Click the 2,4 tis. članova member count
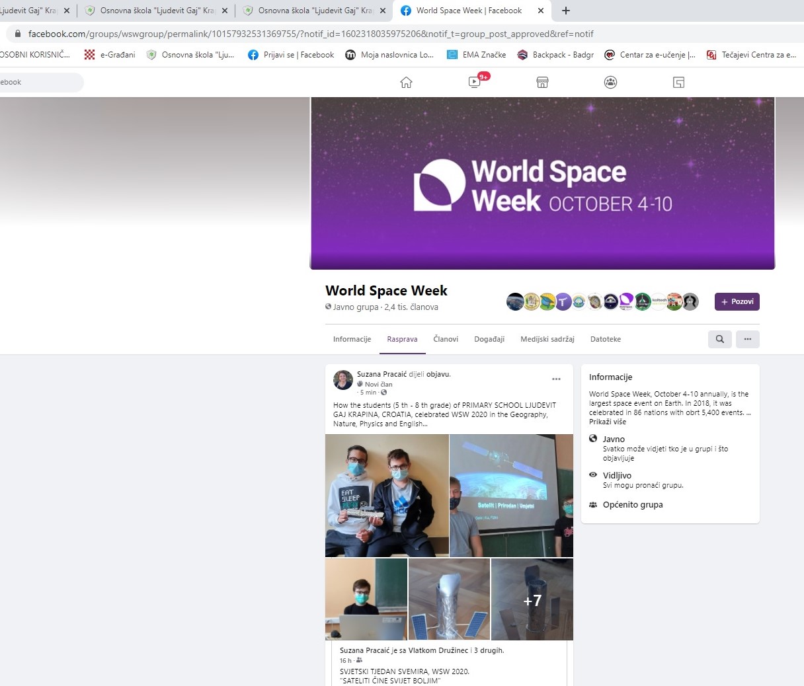 [411, 307]
